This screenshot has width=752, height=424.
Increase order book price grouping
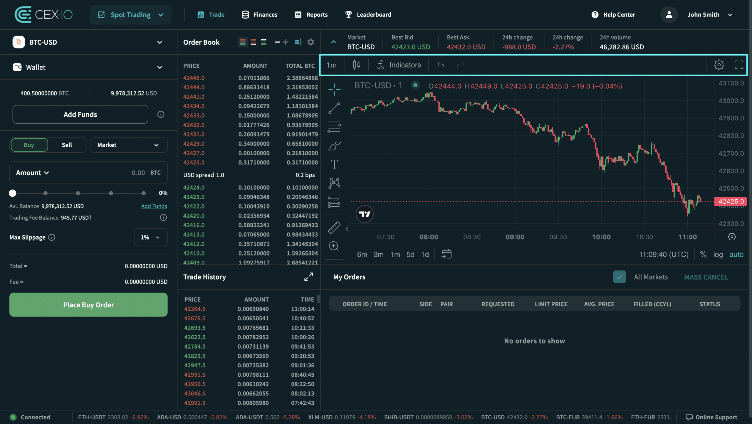tap(286, 42)
